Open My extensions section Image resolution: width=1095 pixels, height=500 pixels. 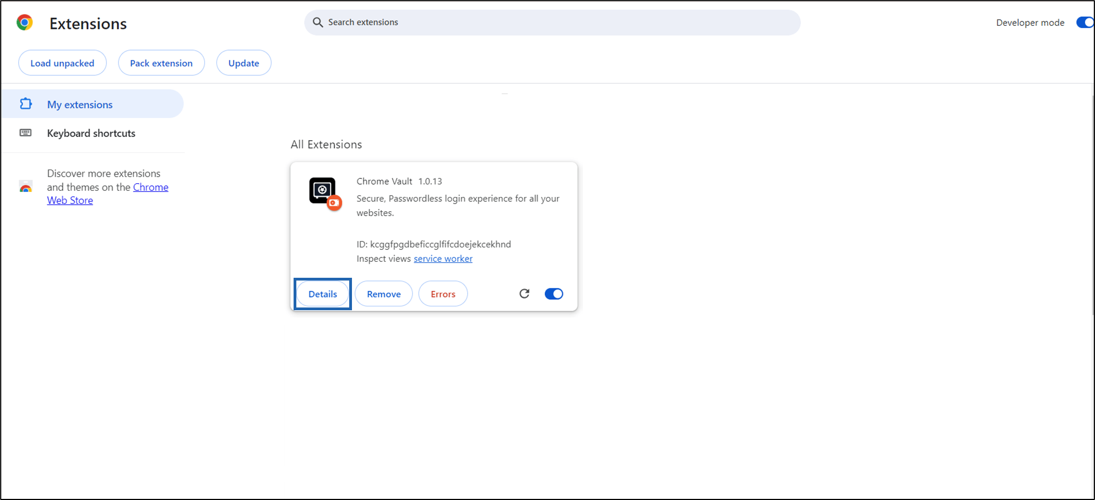coord(93,104)
